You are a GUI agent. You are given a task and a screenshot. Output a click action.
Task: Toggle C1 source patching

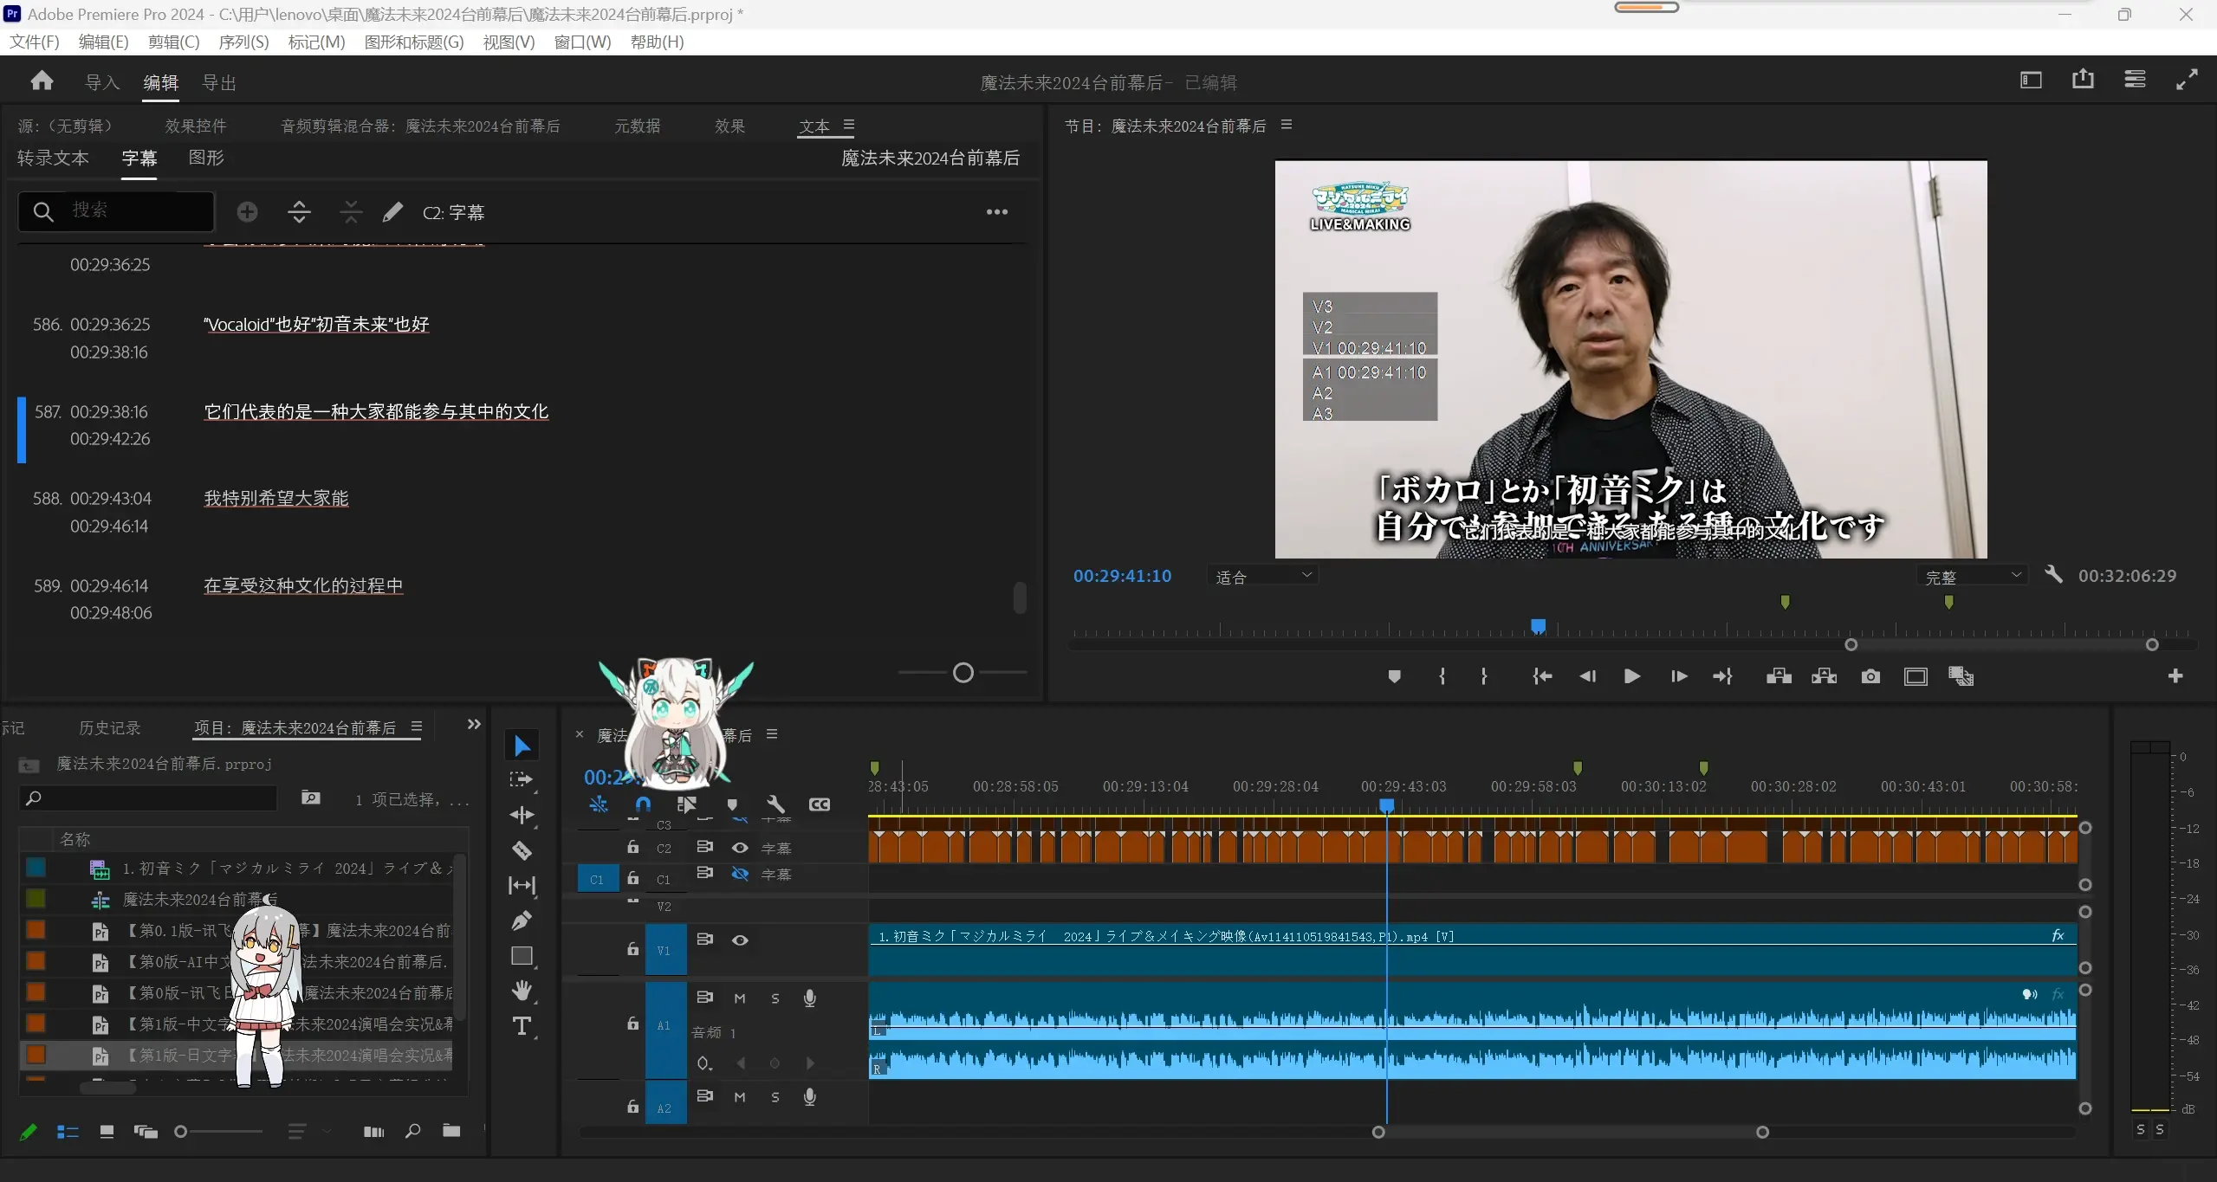coord(597,879)
